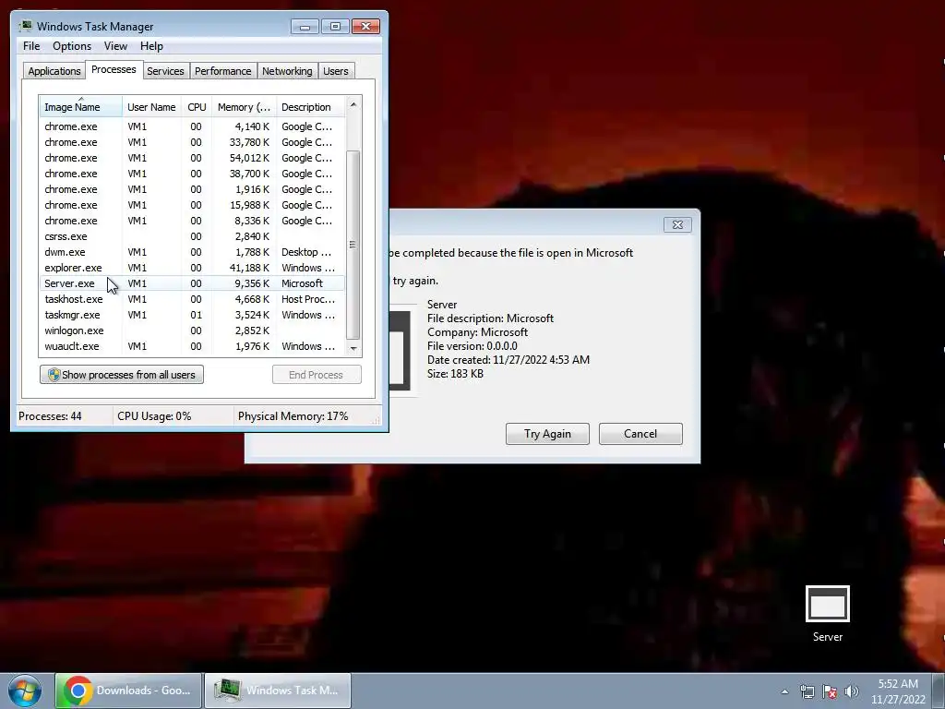Click Physical Memory: 17% status entry
This screenshot has width=945, height=709.
pos(293,416)
